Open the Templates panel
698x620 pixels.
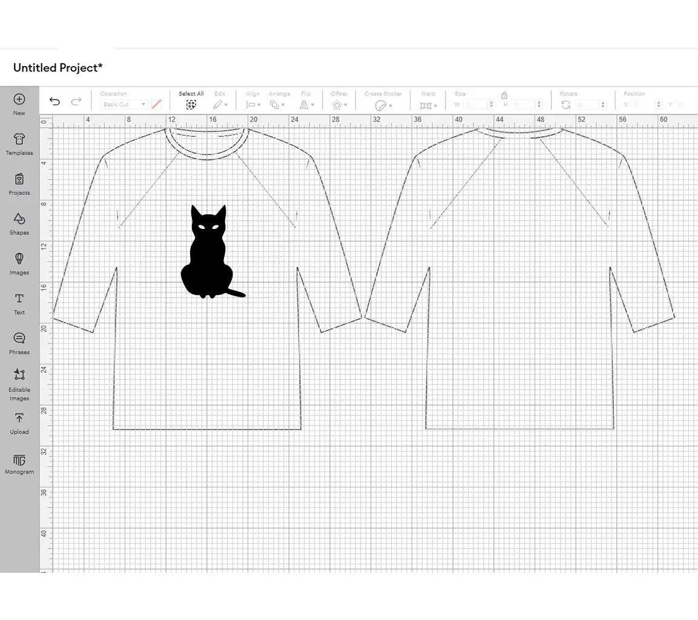(19, 143)
